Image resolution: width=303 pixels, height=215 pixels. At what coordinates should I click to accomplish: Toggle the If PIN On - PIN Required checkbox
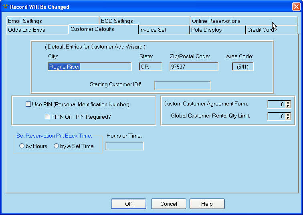47,117
